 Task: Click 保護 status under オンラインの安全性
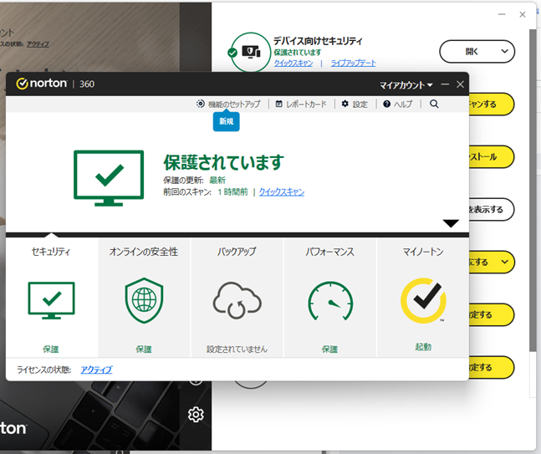(x=144, y=349)
